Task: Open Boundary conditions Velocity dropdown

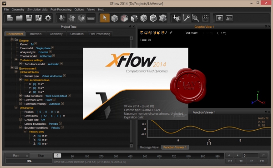Action: pyautogui.click(x=62, y=127)
